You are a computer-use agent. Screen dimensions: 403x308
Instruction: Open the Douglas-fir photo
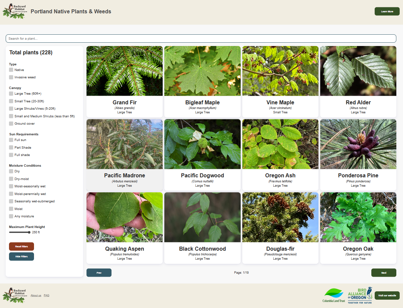coord(280,217)
